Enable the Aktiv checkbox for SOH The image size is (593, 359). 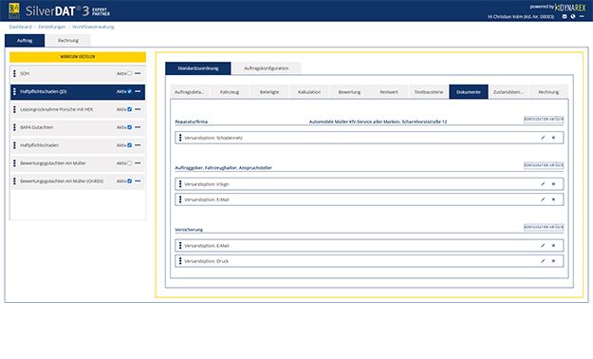[x=129, y=73]
